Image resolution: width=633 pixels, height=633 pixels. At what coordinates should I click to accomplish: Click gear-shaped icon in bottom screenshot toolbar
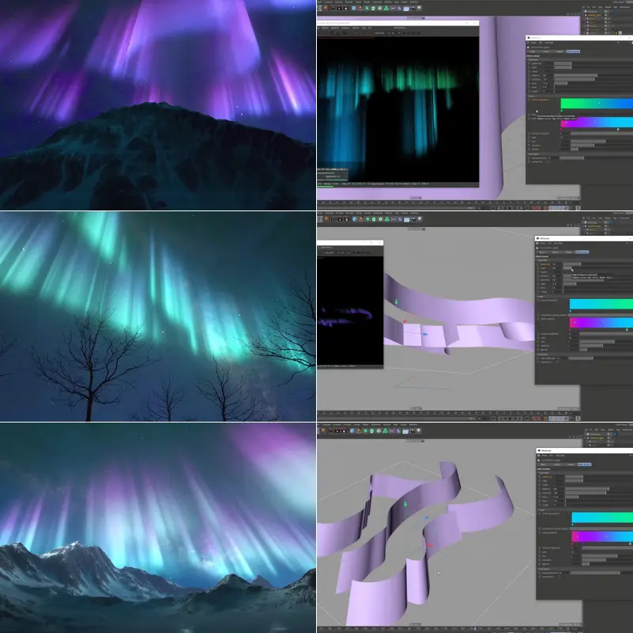(379, 431)
